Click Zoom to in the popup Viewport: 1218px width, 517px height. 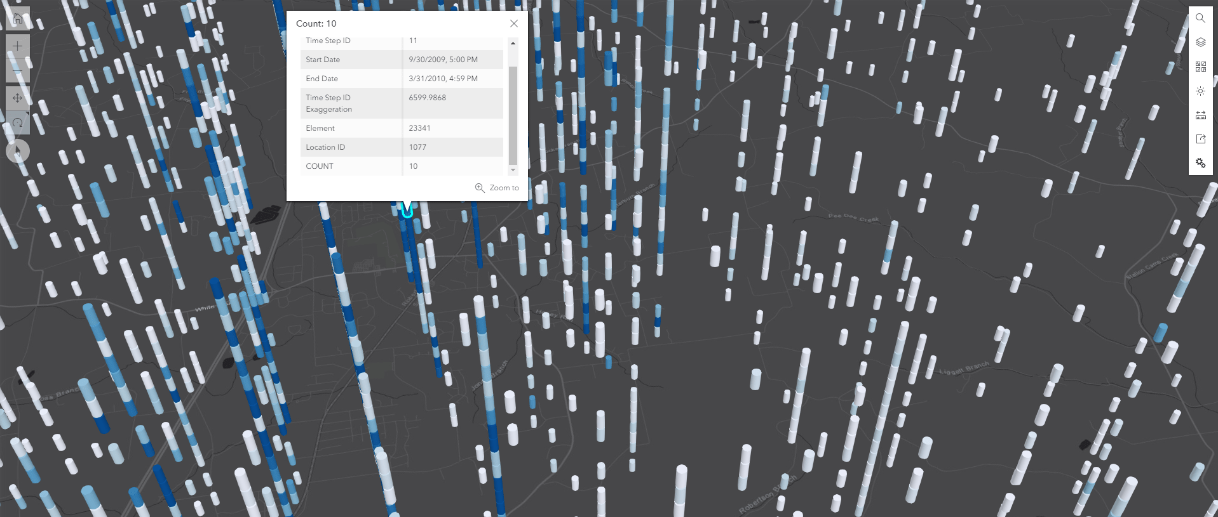coord(497,188)
